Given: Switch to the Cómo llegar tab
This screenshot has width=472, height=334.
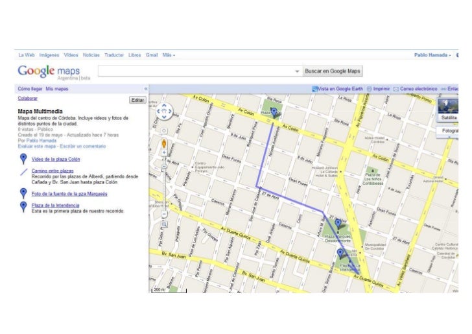Looking at the screenshot, I should [x=30, y=89].
